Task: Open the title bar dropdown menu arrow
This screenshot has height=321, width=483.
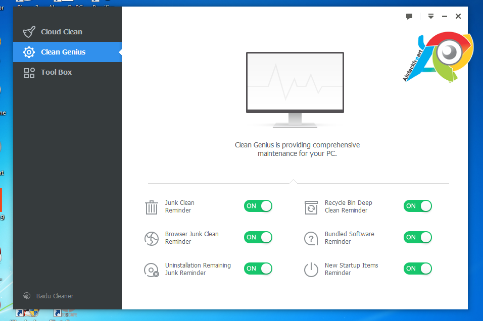Action: click(x=431, y=16)
